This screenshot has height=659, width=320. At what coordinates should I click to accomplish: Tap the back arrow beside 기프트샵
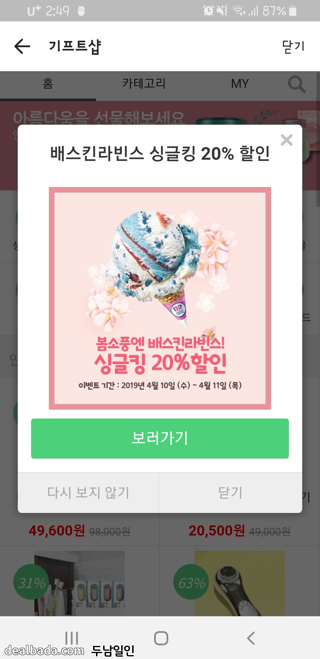pyautogui.click(x=22, y=46)
